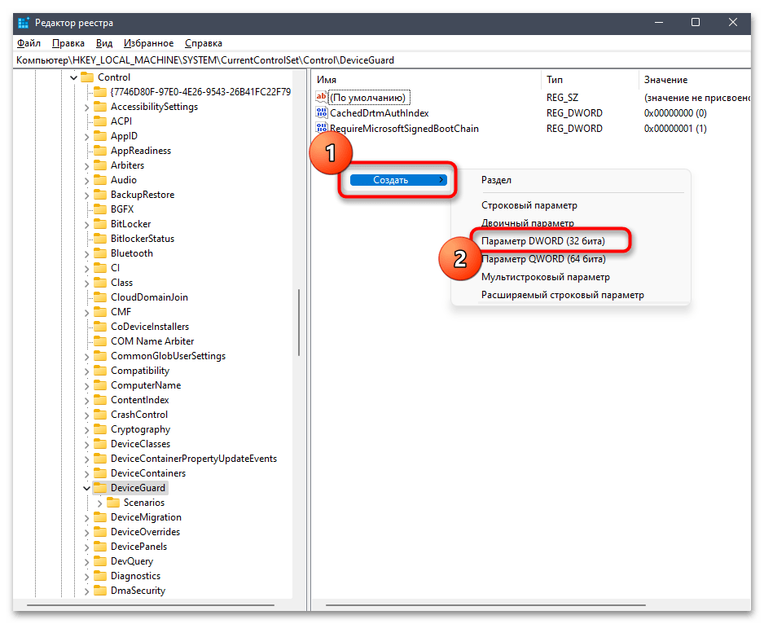Click the ACPI folder icon

point(100,121)
